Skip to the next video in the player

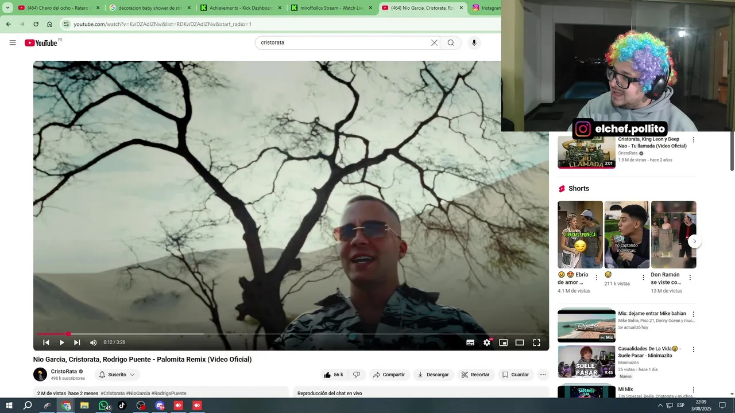coord(77,342)
